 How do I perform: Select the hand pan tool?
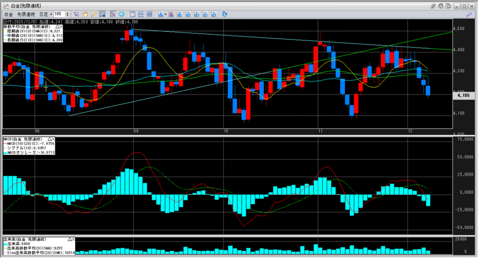pos(85,14)
